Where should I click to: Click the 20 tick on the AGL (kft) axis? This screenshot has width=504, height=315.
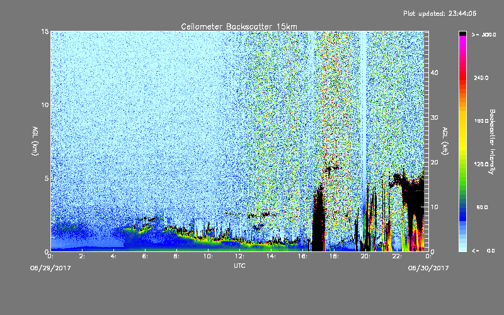point(434,163)
